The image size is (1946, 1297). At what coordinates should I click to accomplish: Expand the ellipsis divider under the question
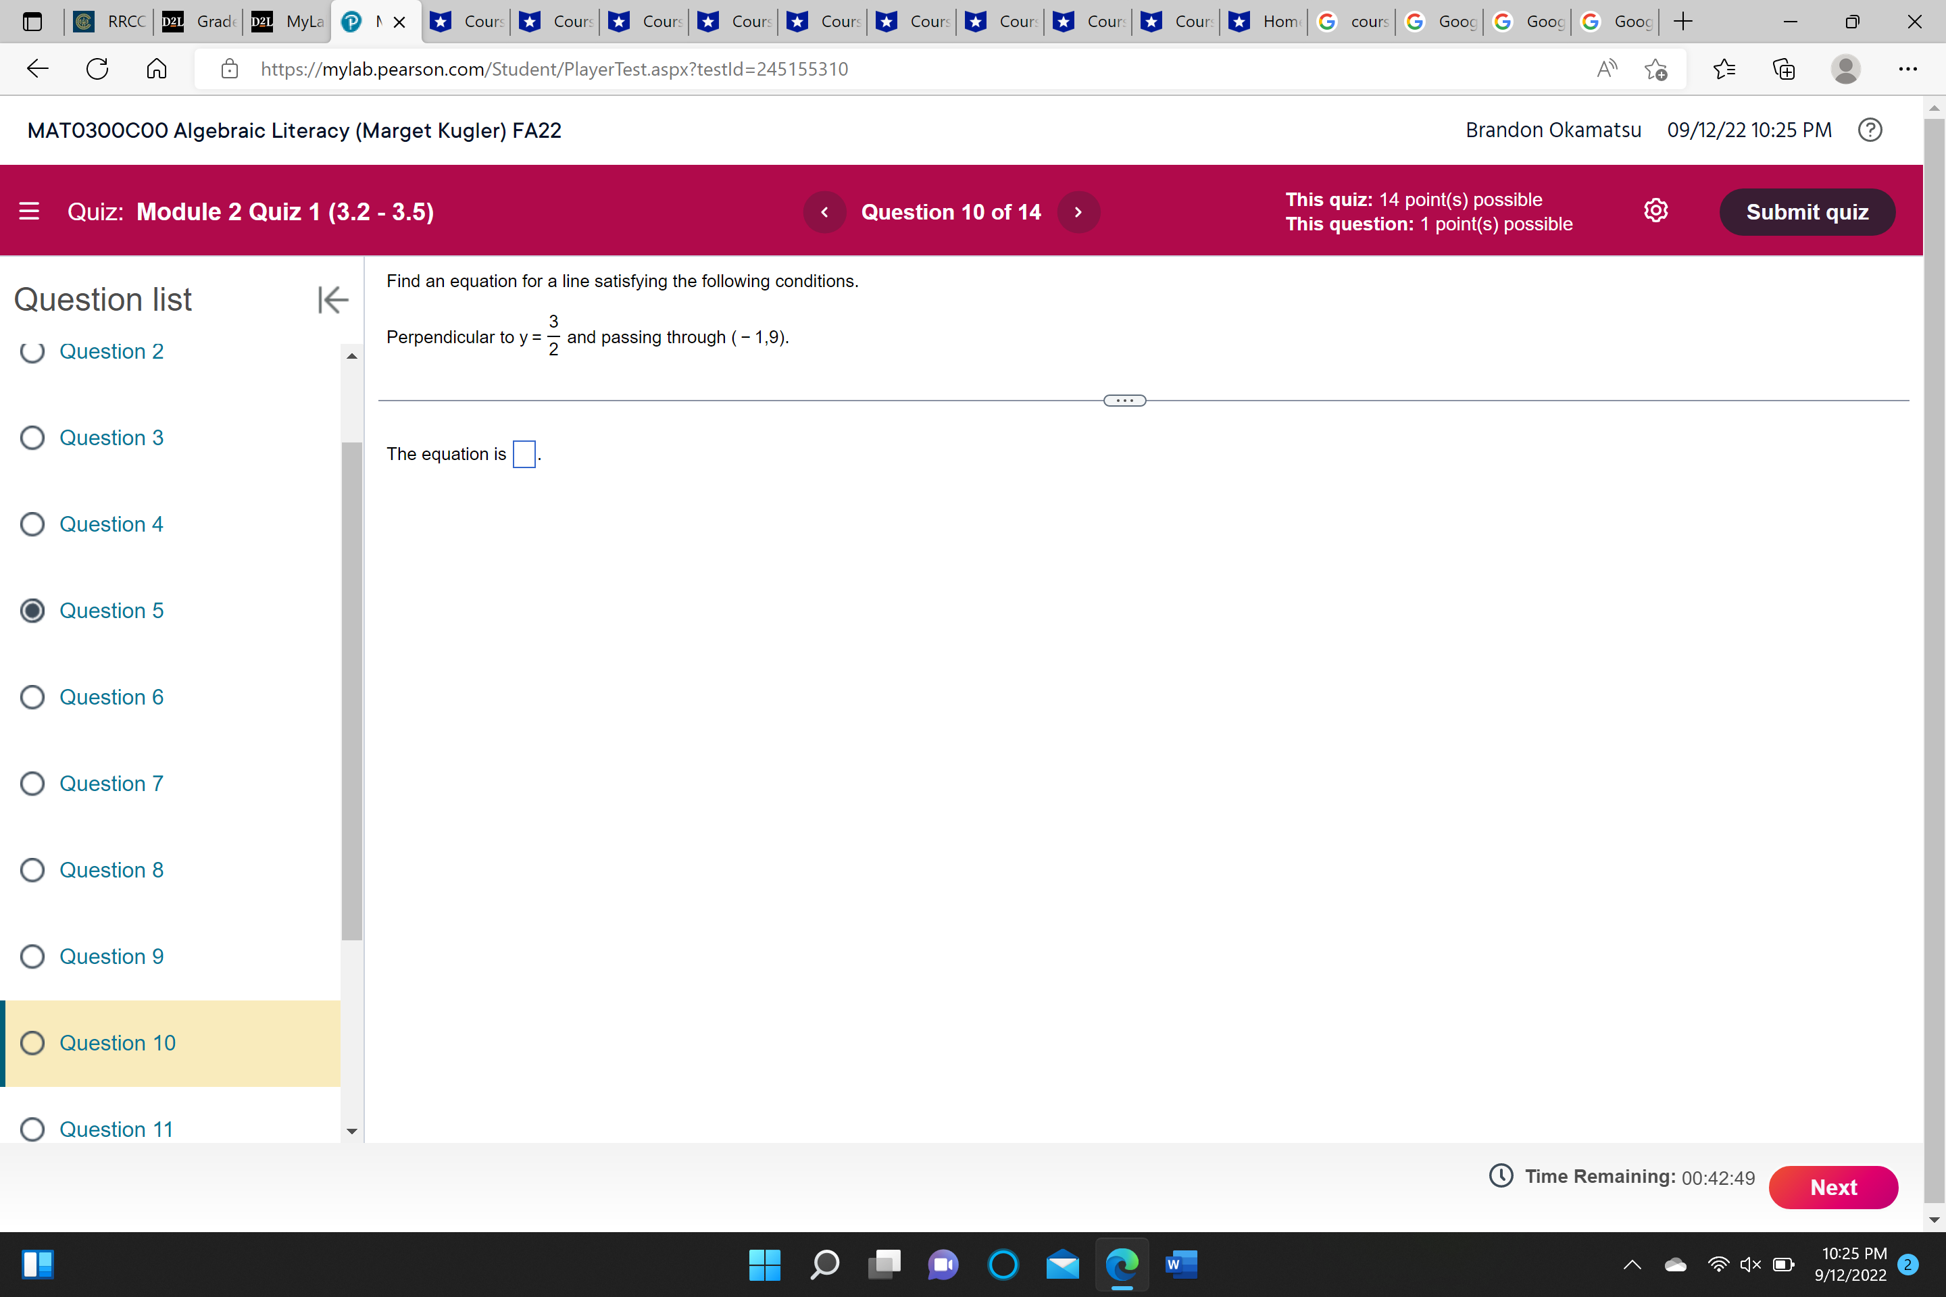click(x=1124, y=399)
